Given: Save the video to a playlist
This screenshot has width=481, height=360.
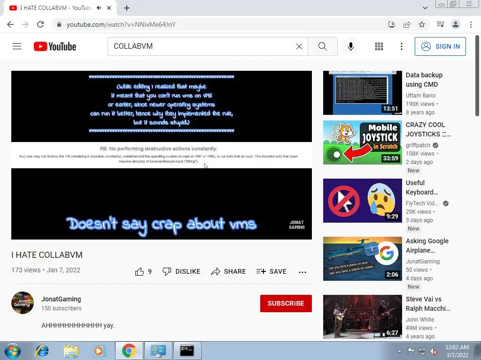Looking at the screenshot, I should point(272,271).
